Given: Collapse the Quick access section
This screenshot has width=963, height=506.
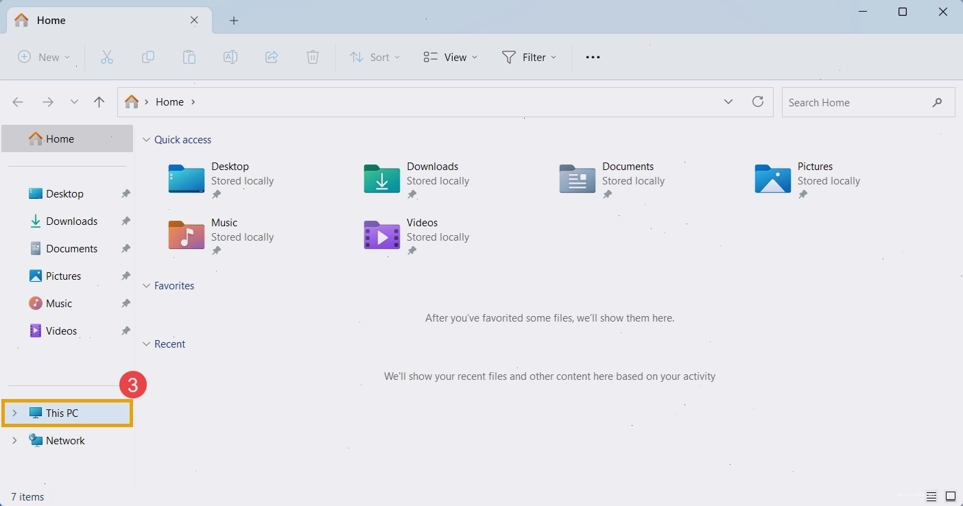Looking at the screenshot, I should tap(146, 140).
